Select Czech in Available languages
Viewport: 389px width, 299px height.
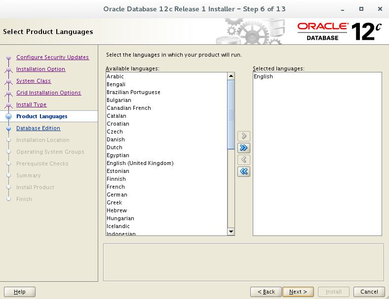[166, 132]
